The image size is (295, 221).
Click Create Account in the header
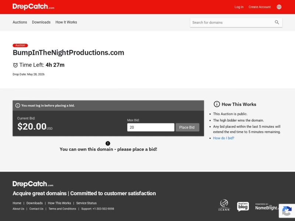pyautogui.click(x=260, y=7)
